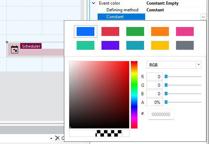Pick a hue on the vertical hue bar
The image size is (209, 144).
(134, 95)
